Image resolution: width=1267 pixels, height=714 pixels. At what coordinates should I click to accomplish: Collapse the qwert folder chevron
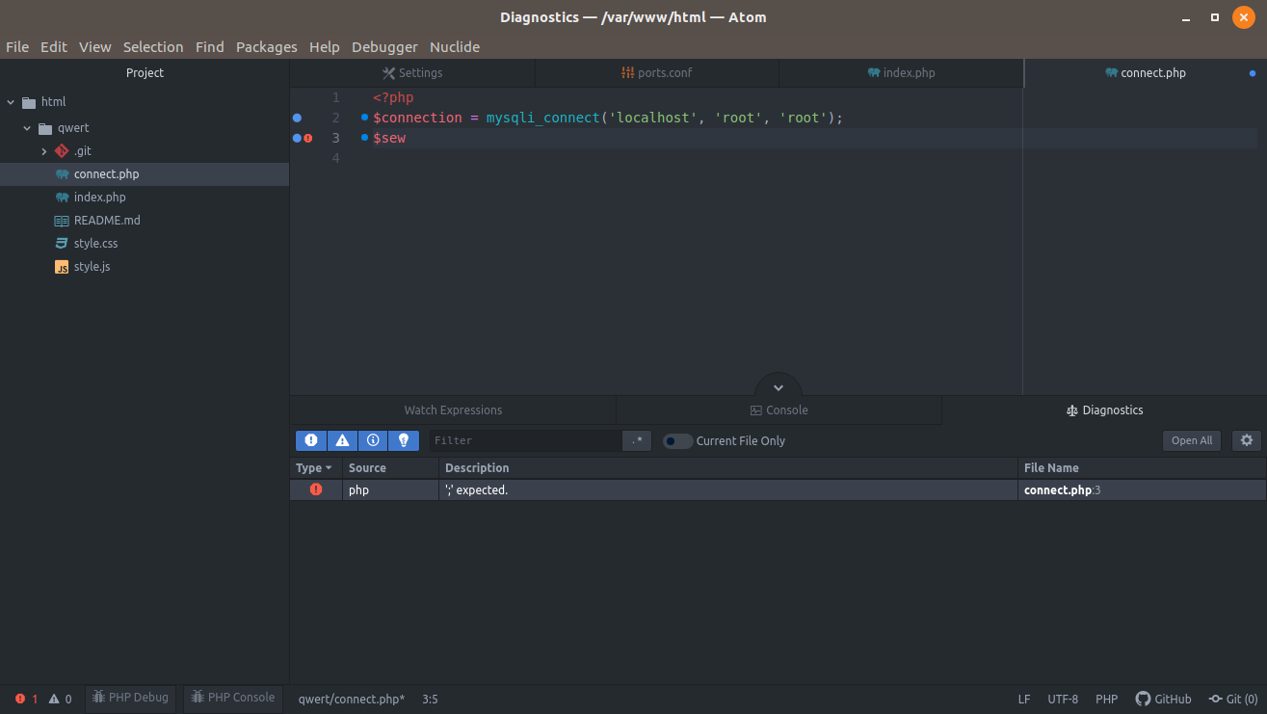pos(28,128)
